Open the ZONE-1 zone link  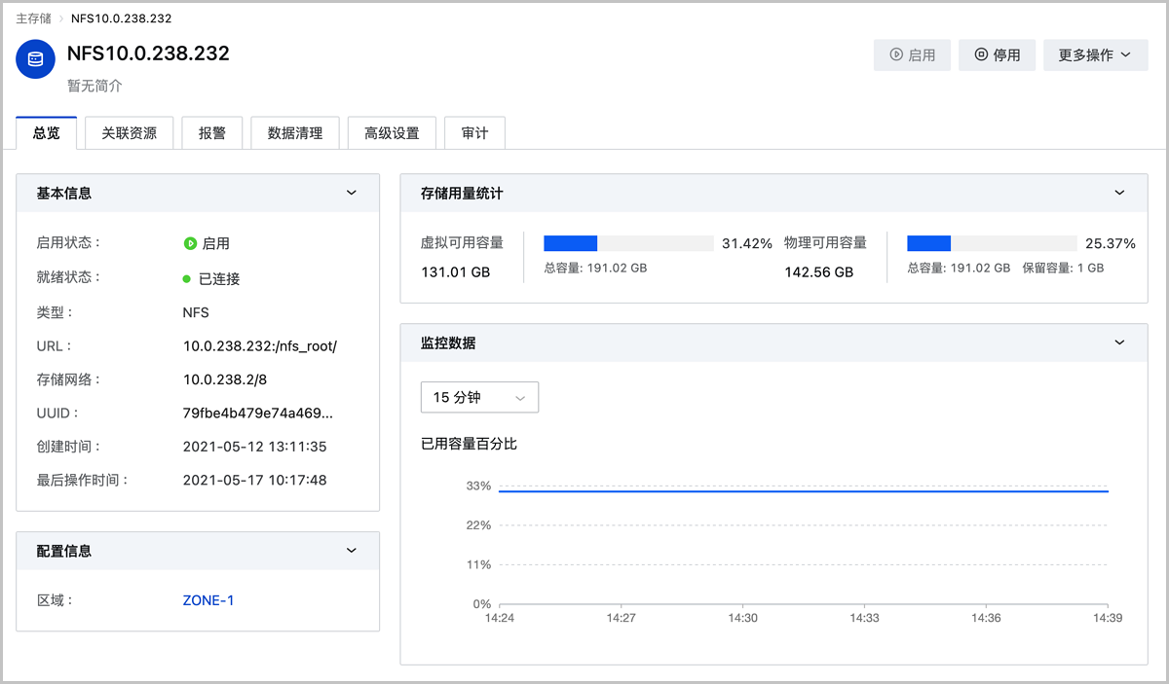click(x=208, y=600)
